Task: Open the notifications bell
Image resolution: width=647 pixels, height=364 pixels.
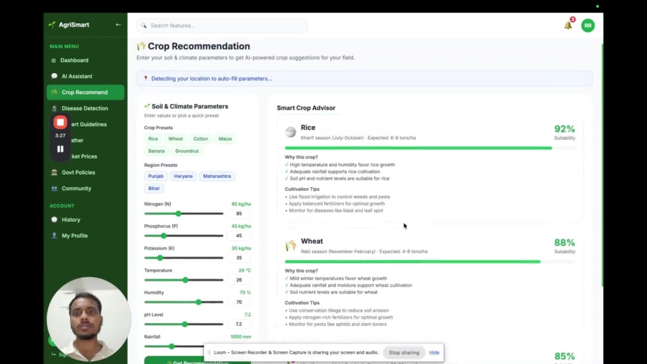Action: (568, 25)
